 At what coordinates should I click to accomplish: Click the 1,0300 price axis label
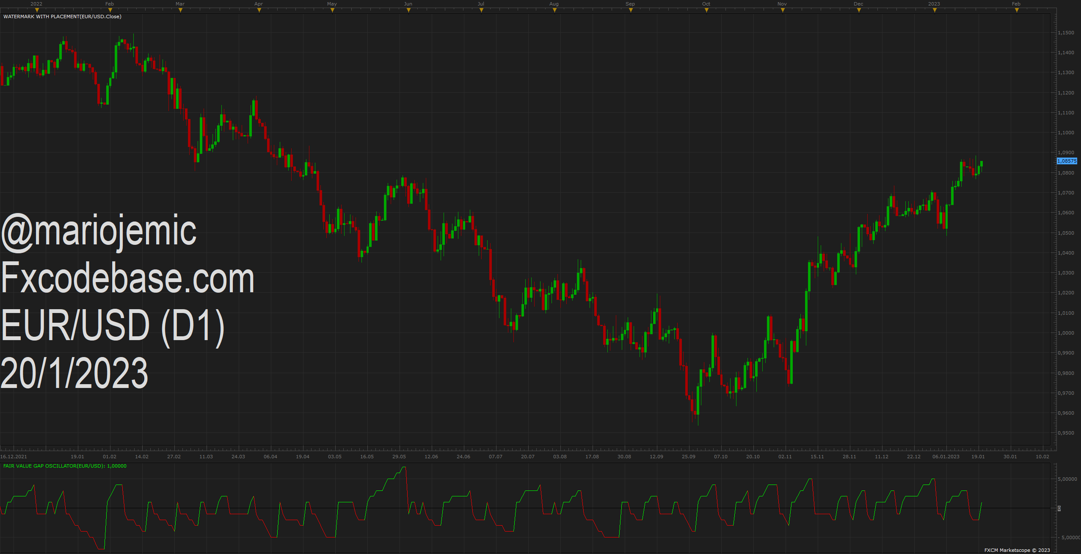[x=1066, y=273]
